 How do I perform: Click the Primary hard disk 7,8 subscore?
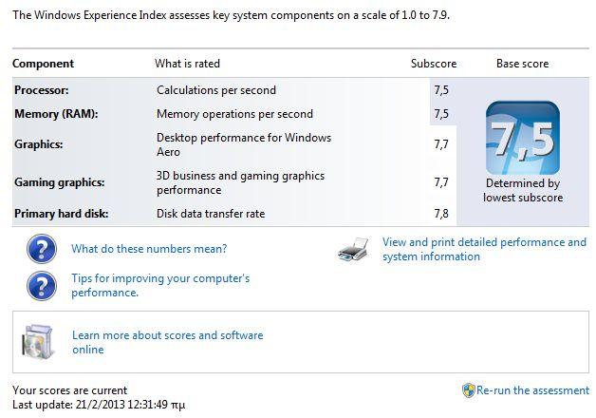[441, 214]
